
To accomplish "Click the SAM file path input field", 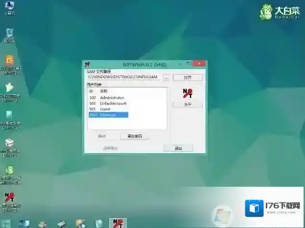I will 124,77.
